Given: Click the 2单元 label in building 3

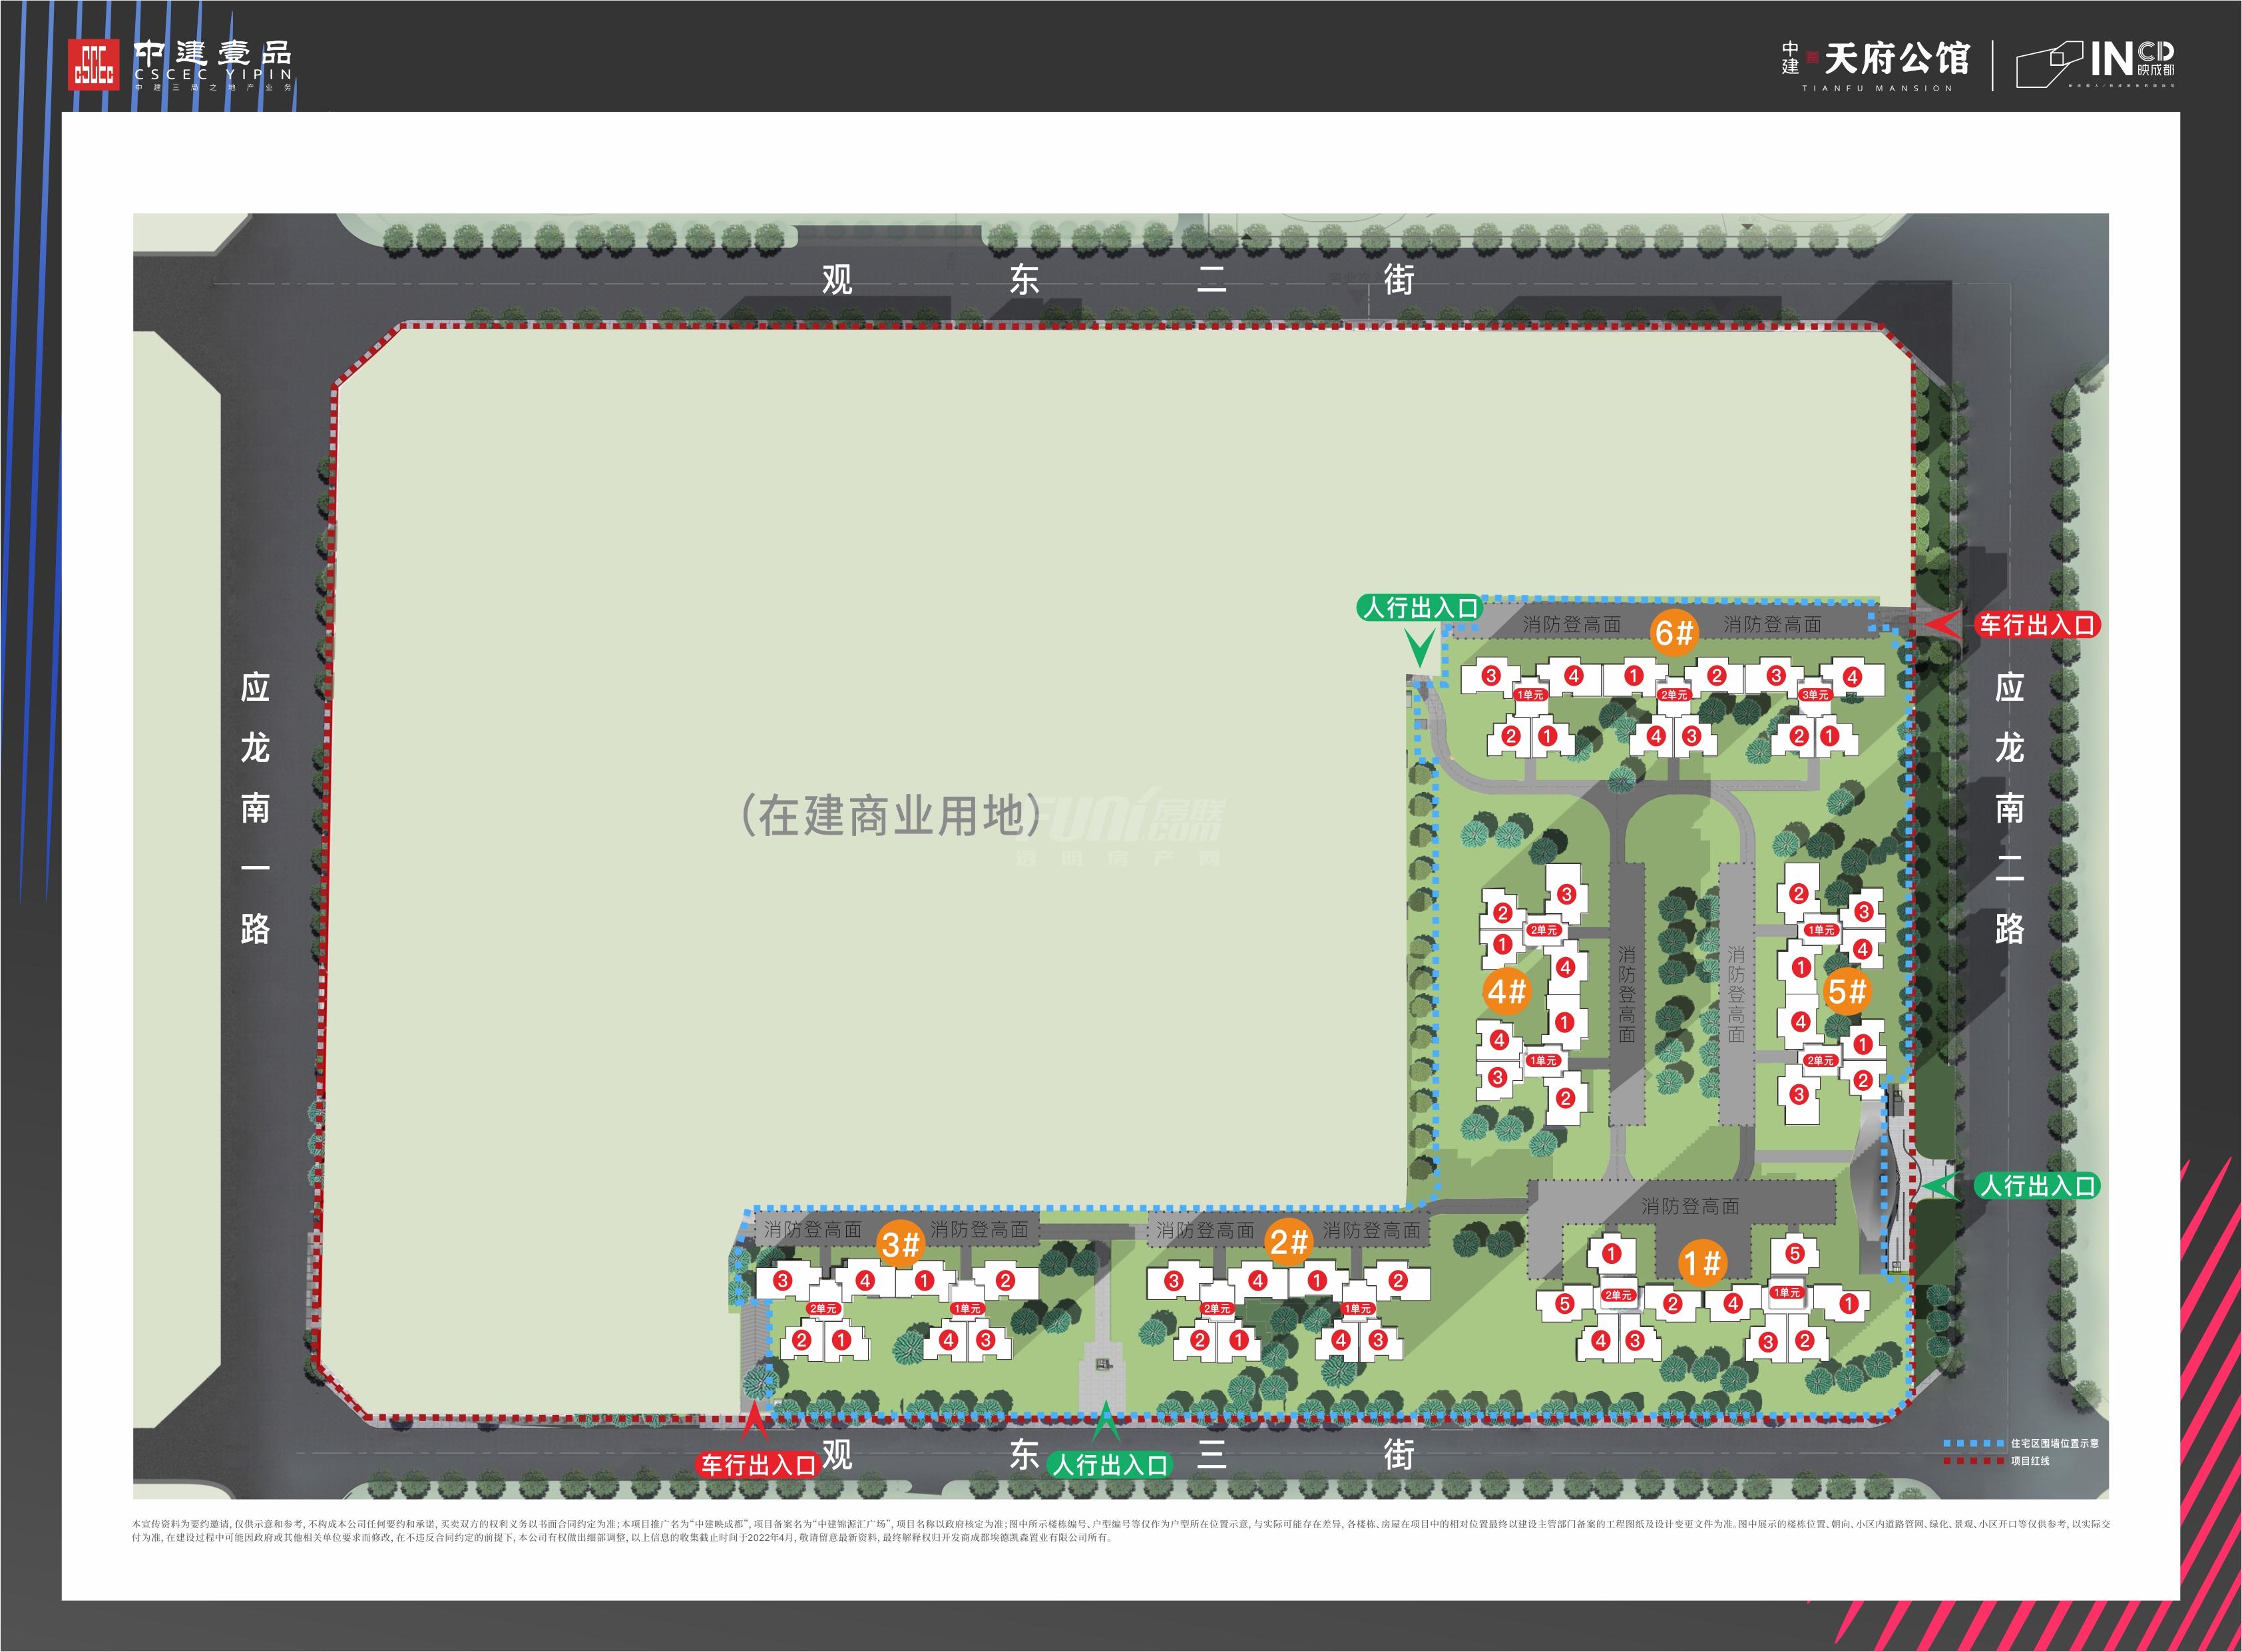Looking at the screenshot, I should [823, 1308].
